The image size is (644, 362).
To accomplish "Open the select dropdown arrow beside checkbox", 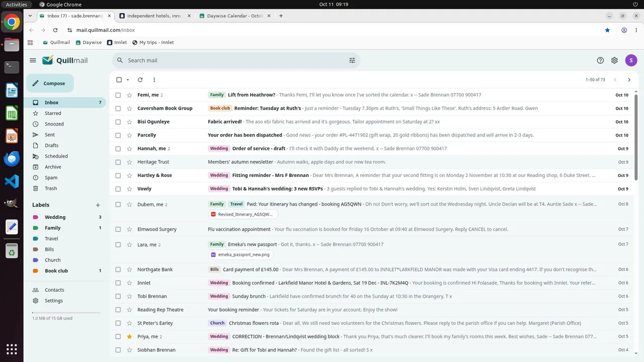I will 128,79.
